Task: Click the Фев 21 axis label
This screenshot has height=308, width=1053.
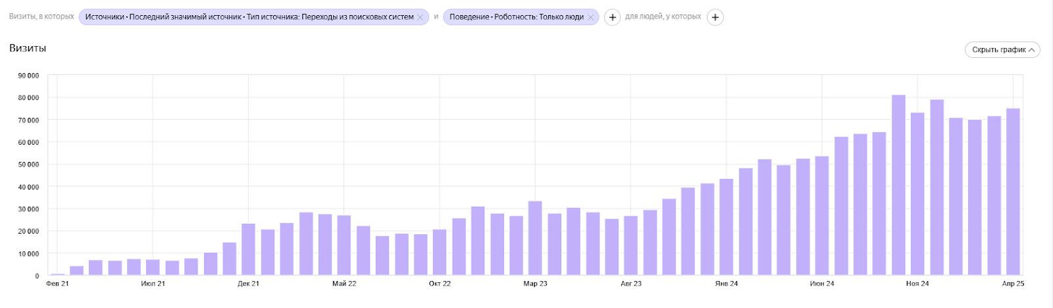Action: click(x=57, y=284)
